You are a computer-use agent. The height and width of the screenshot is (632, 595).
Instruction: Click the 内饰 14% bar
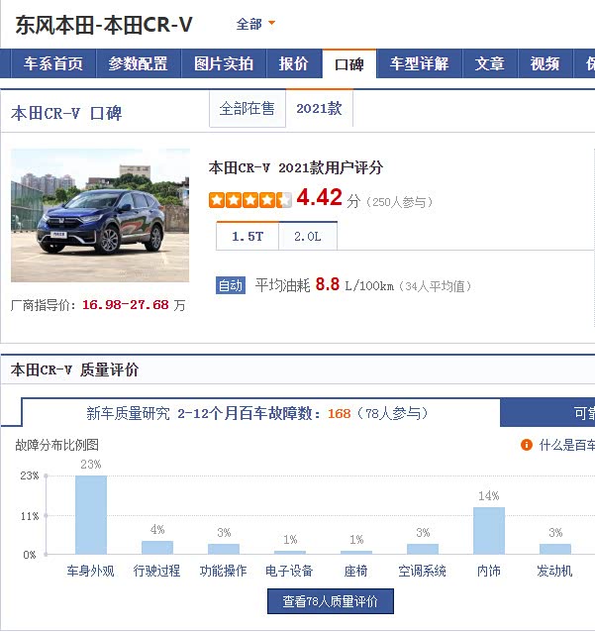pos(489,530)
